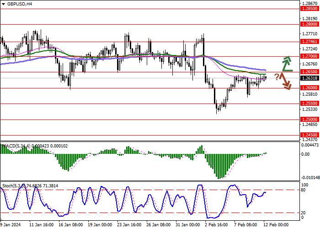Click the red 1.28500 level label

click(309, 9)
